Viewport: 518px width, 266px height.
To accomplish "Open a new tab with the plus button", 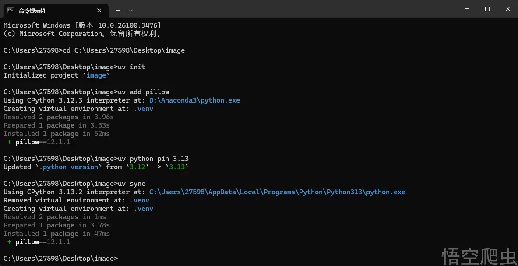I will [118, 10].
